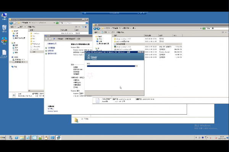
Task: Click Print in right Explorer toolbar
Action: point(113,32)
